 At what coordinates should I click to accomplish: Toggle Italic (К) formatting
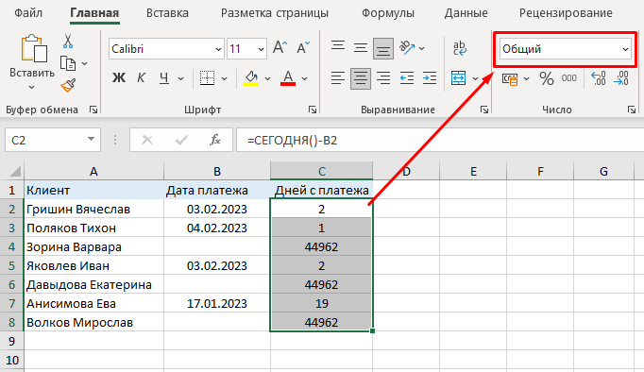click(x=141, y=78)
